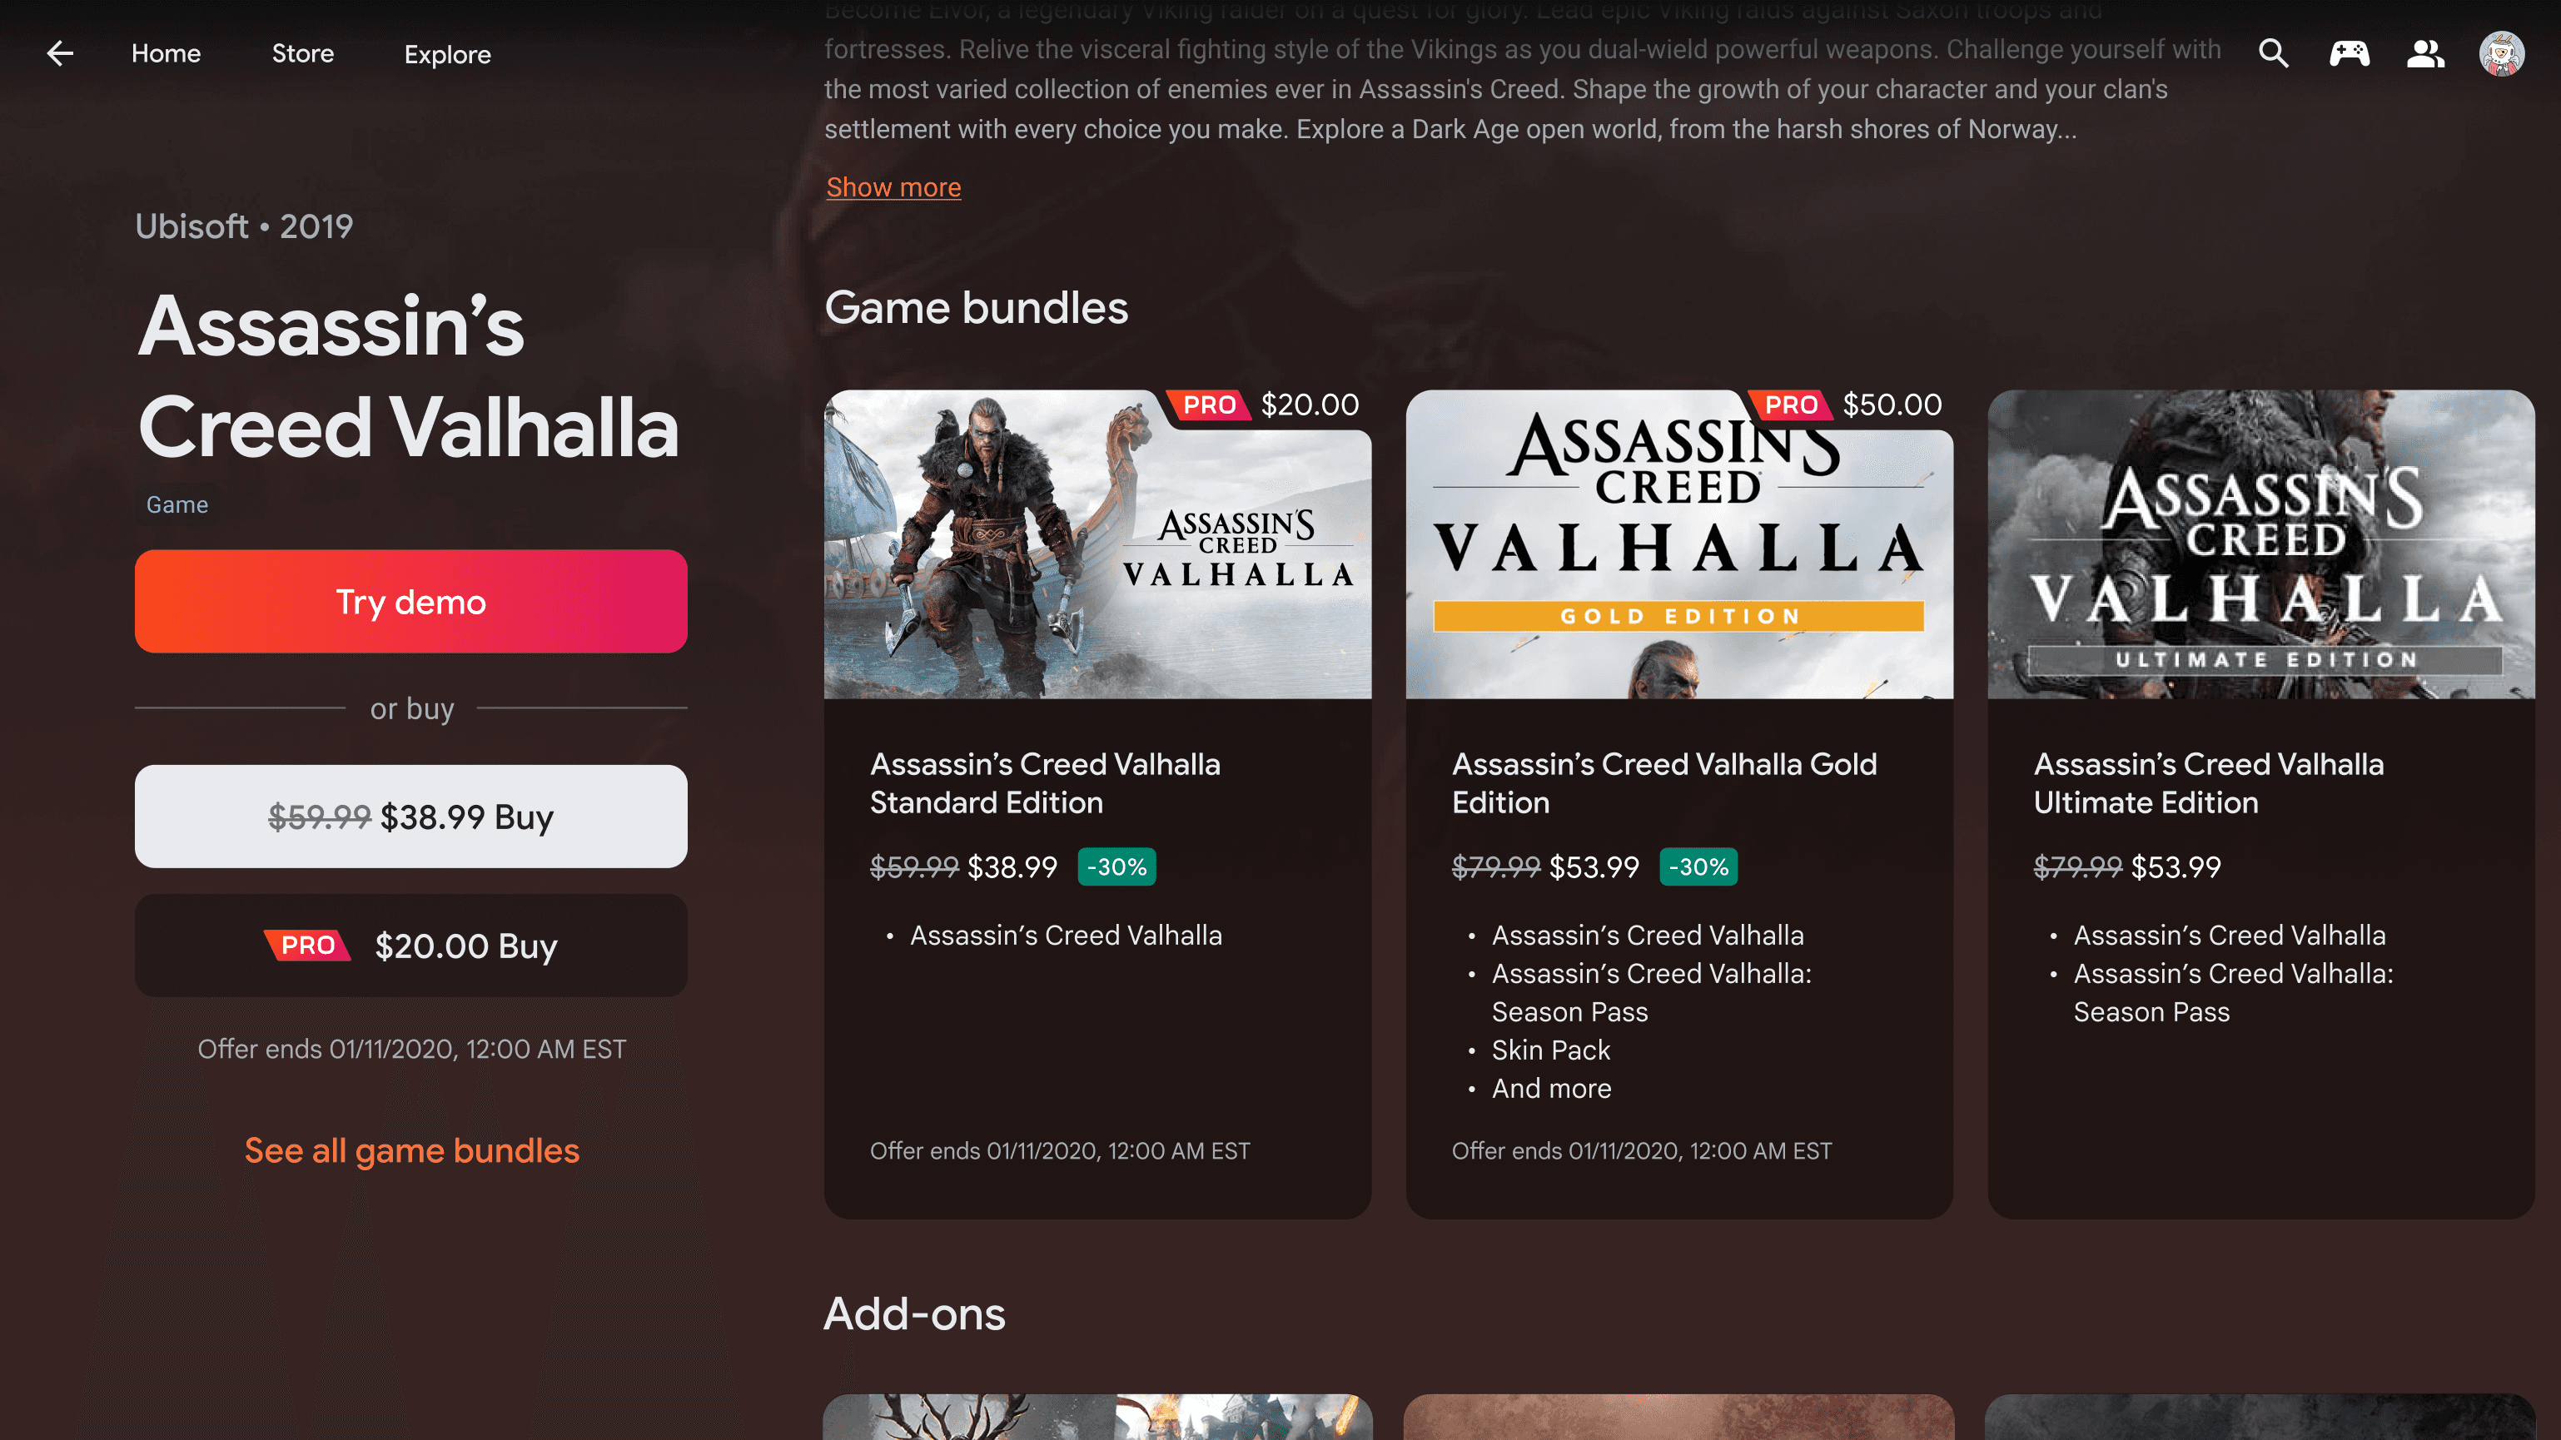This screenshot has height=1440, width=2561.
Task: Open the friends people icon
Action: click(x=2426, y=53)
